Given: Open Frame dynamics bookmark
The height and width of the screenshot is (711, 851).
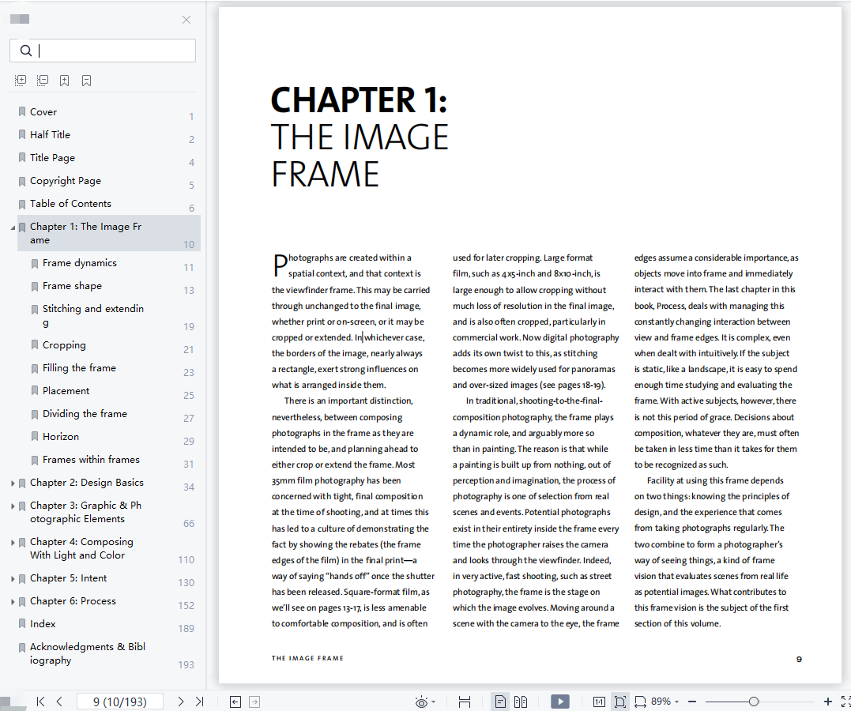Looking at the screenshot, I should point(80,263).
